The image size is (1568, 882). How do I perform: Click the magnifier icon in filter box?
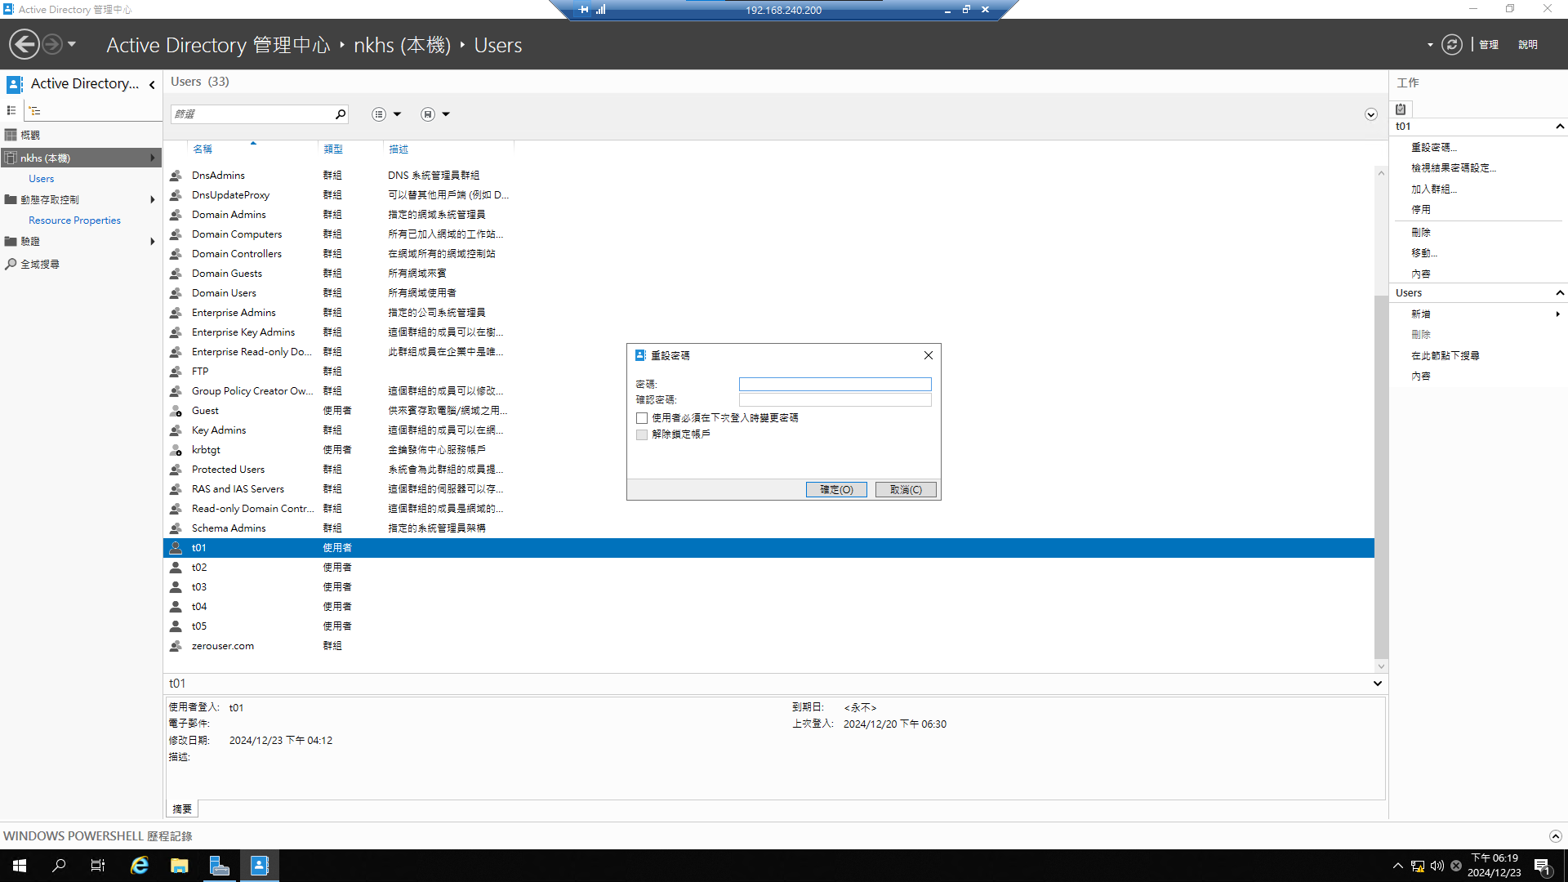(341, 114)
